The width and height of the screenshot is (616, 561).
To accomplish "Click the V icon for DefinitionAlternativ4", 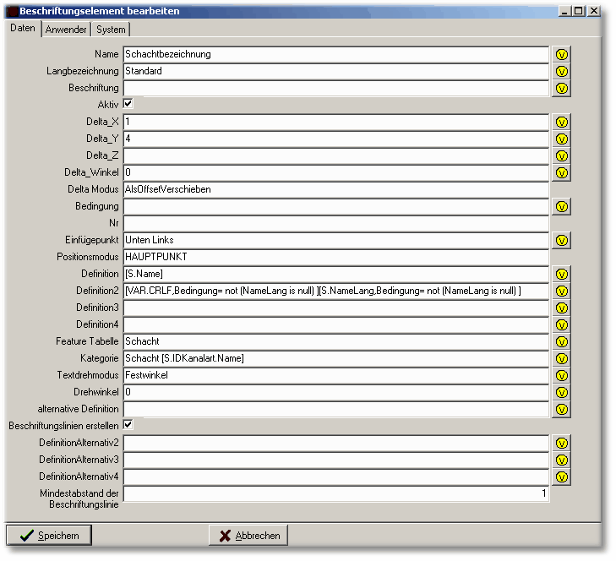I will click(562, 477).
